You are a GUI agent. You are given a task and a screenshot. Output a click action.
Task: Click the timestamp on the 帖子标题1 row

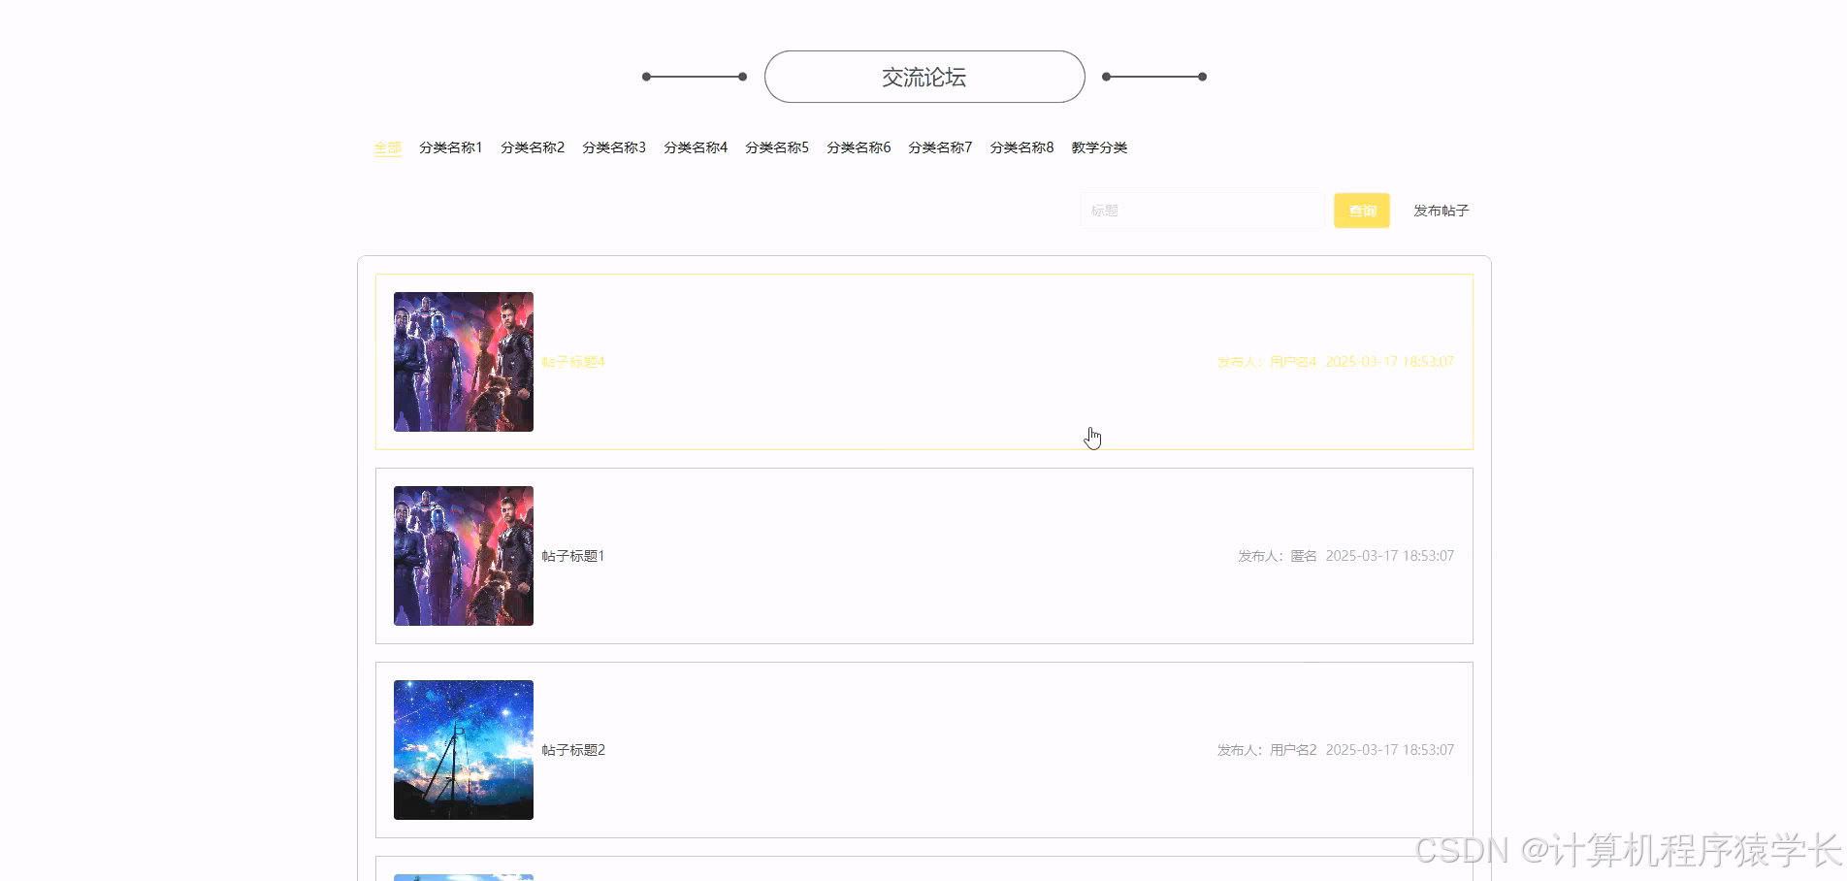(1389, 556)
